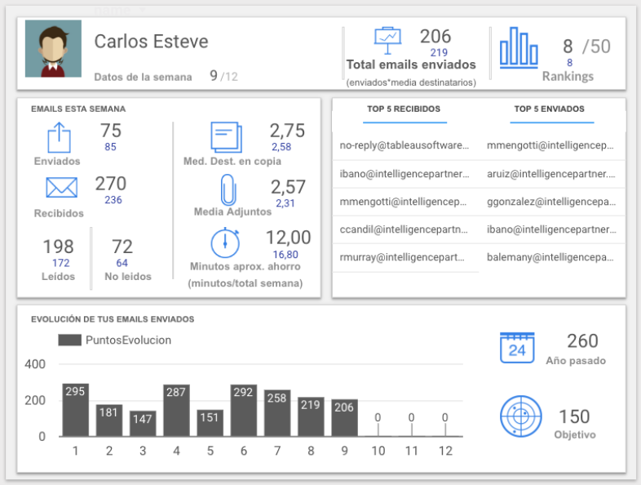
Task: Click the presentation chart icon for total emails
Action: pyautogui.click(x=387, y=40)
